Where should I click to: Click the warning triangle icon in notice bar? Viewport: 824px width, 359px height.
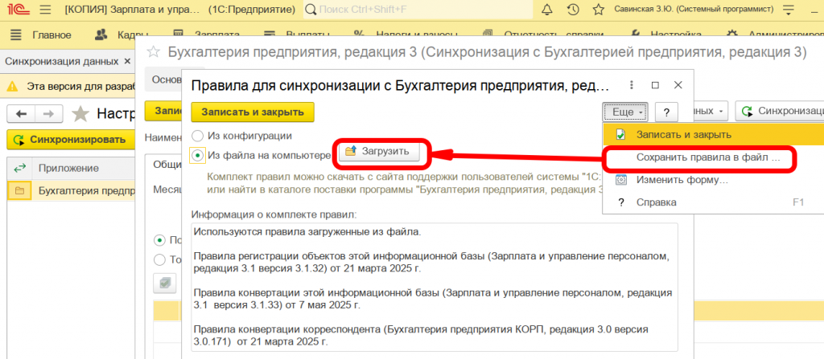pos(14,86)
